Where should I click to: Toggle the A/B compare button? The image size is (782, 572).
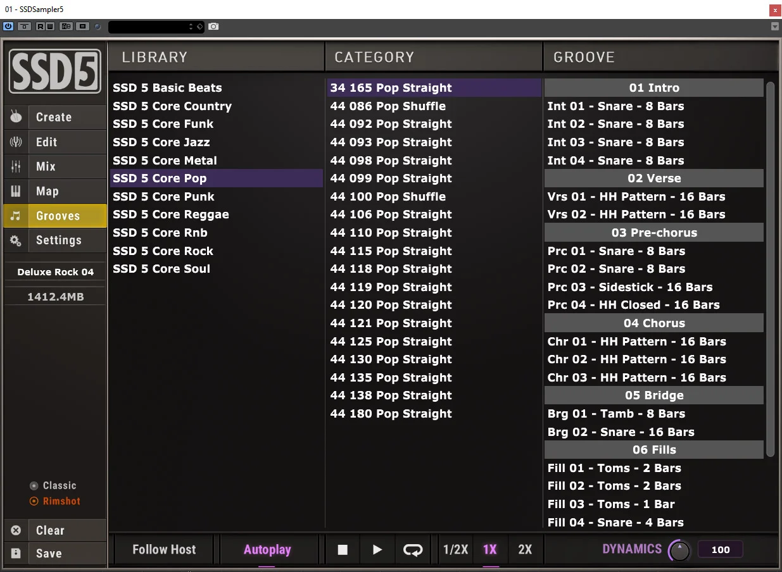point(66,27)
